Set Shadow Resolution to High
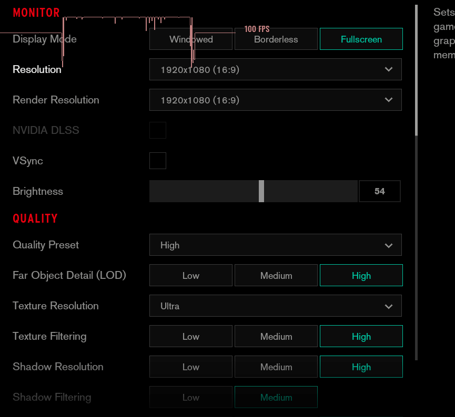This screenshot has width=455, height=417. [361, 367]
